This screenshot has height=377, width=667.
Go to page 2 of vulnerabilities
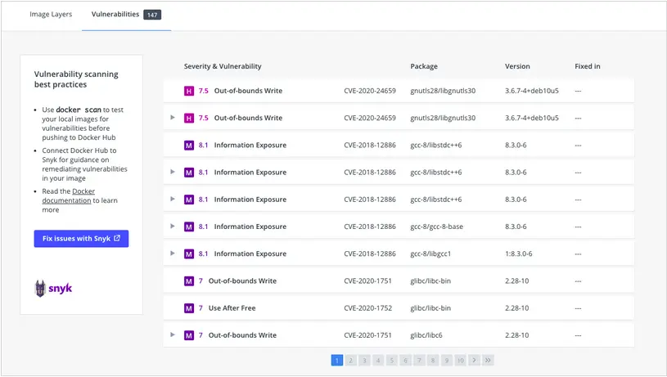(x=350, y=360)
